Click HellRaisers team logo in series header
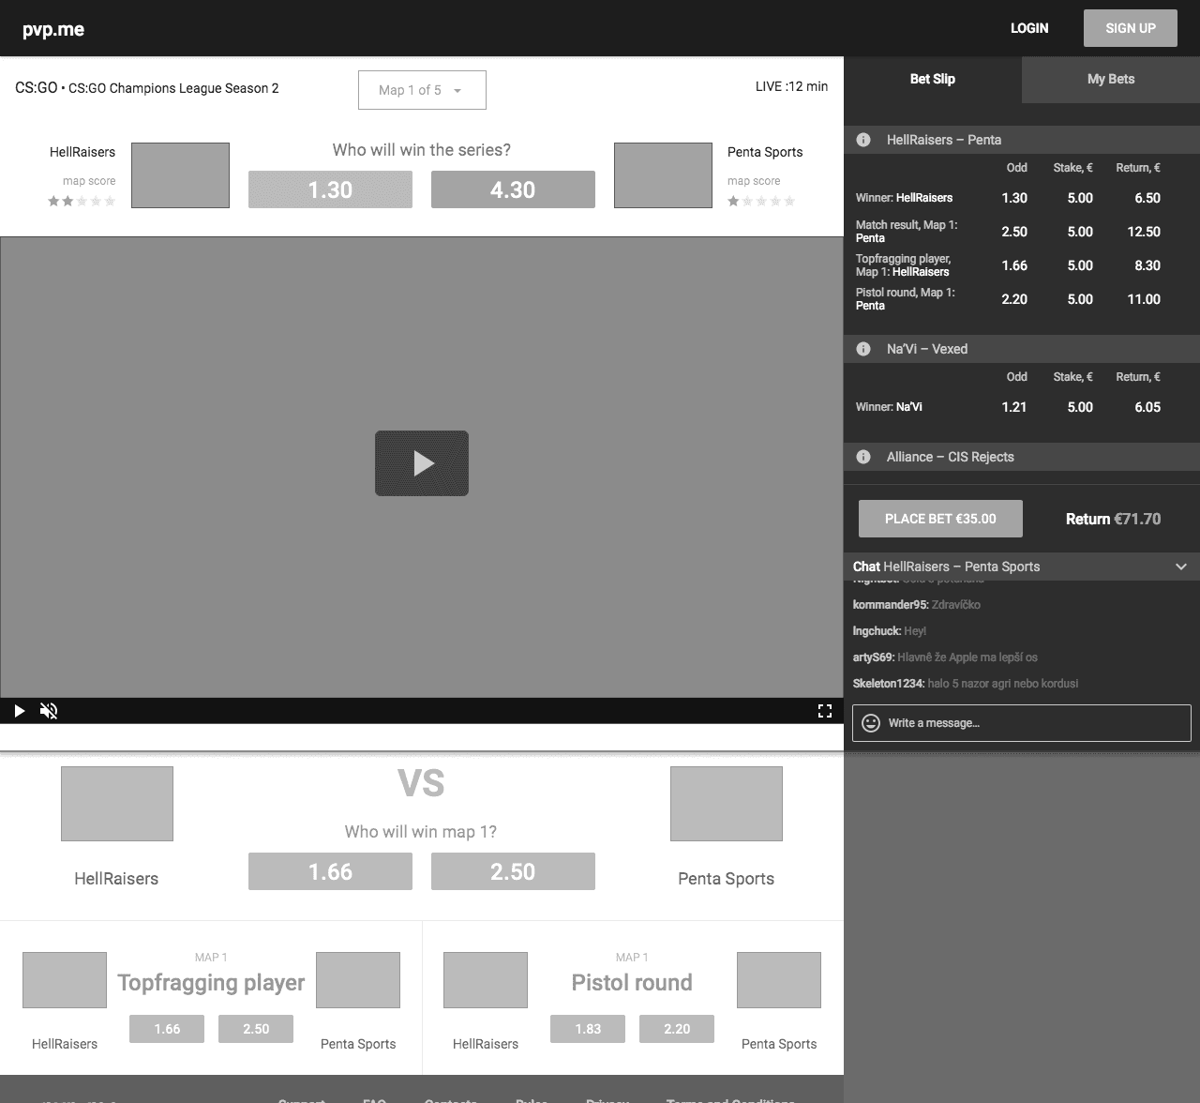 pyautogui.click(x=180, y=175)
